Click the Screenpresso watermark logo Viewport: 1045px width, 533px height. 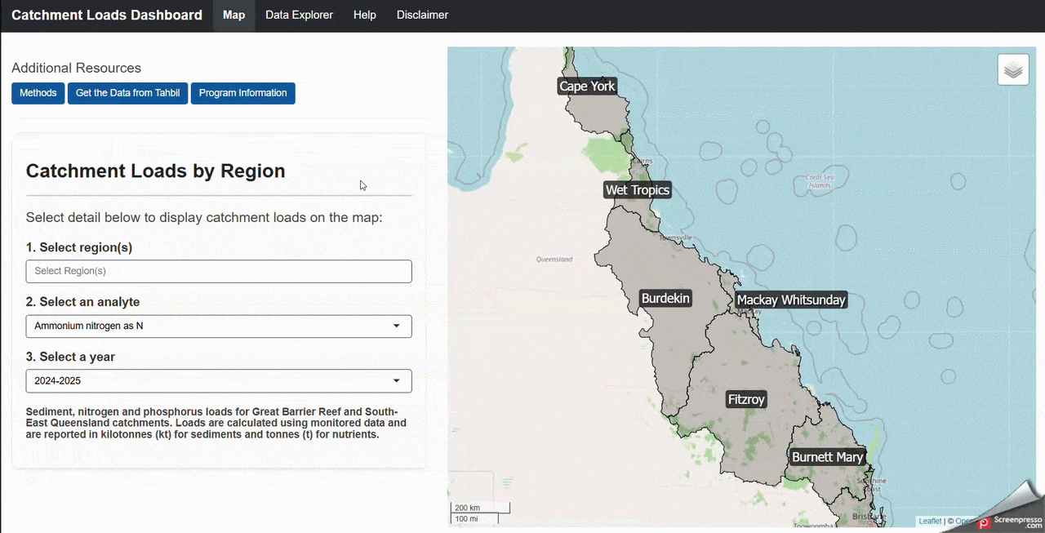[1012, 522]
